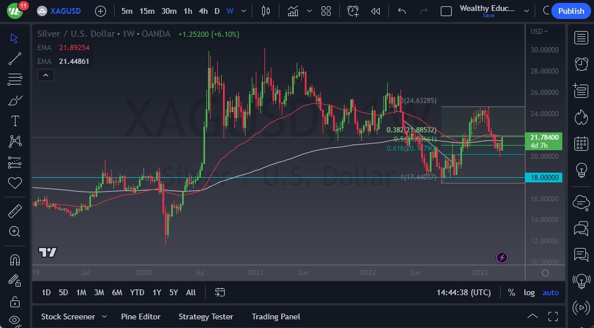
Task: Collapse the indicator legend with caret
Action: coord(46,75)
